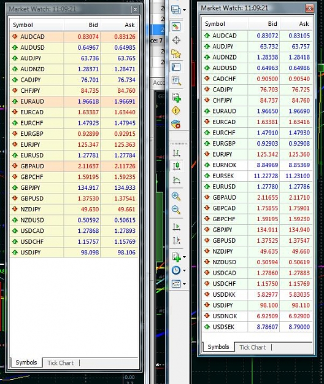Open the Periods clock icon
This screenshot has width=324, height=384.
pos(176,270)
